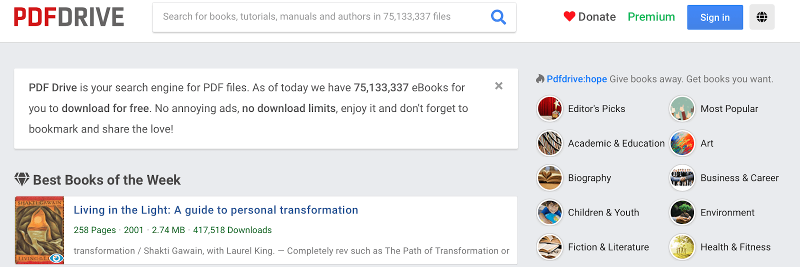Open the Premium link
Image resolution: width=800 pixels, height=267 pixels.
(651, 16)
